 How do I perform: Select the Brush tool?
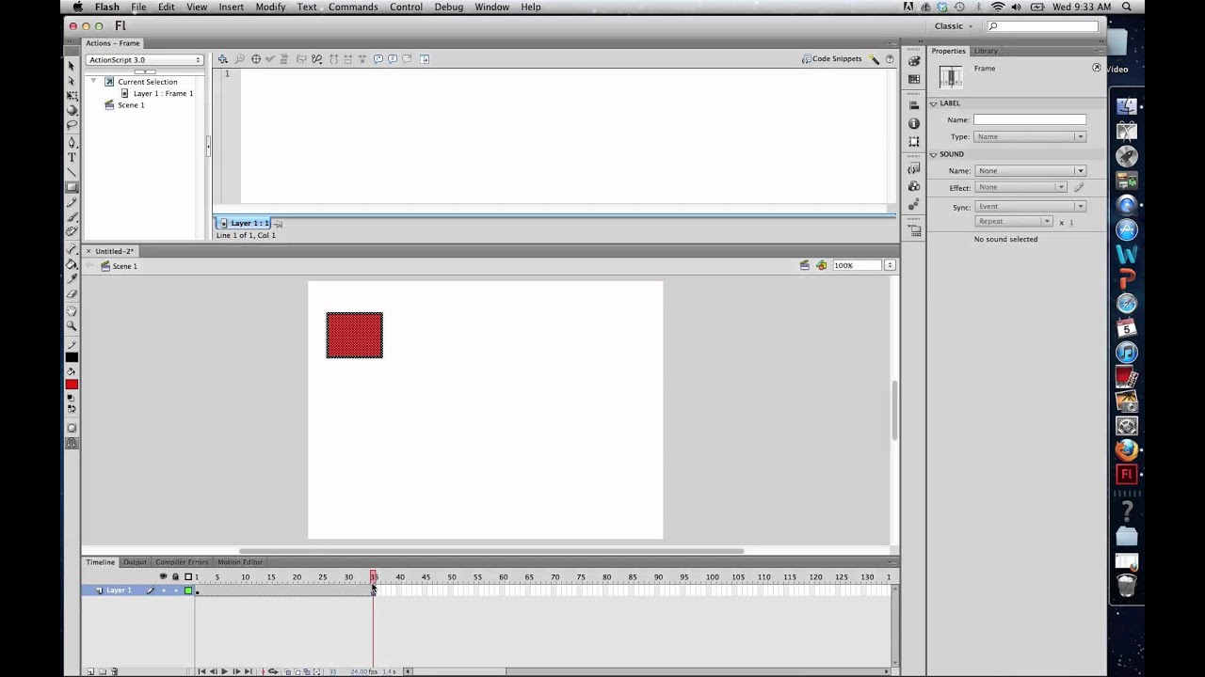point(72,217)
